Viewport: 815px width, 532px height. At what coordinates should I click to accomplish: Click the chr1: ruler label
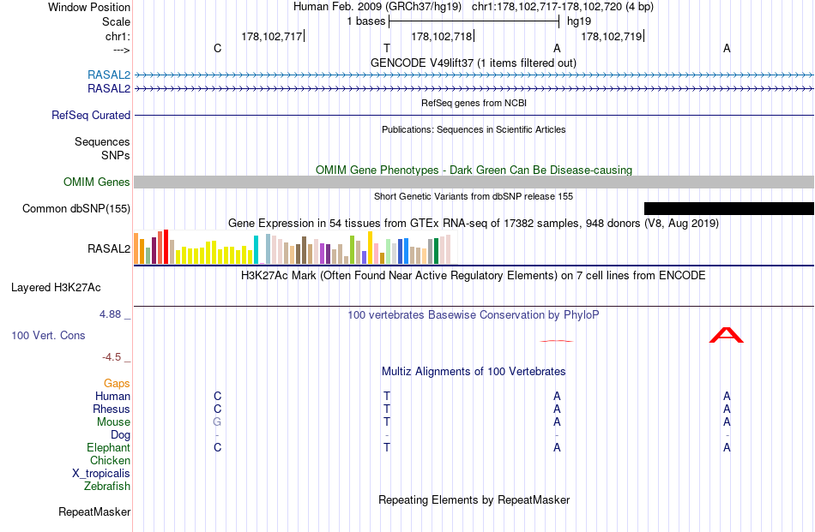118,36
